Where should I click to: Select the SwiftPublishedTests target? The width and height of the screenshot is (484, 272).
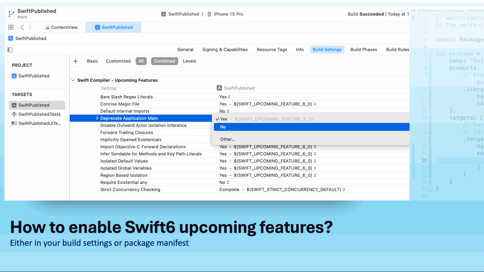click(37, 114)
